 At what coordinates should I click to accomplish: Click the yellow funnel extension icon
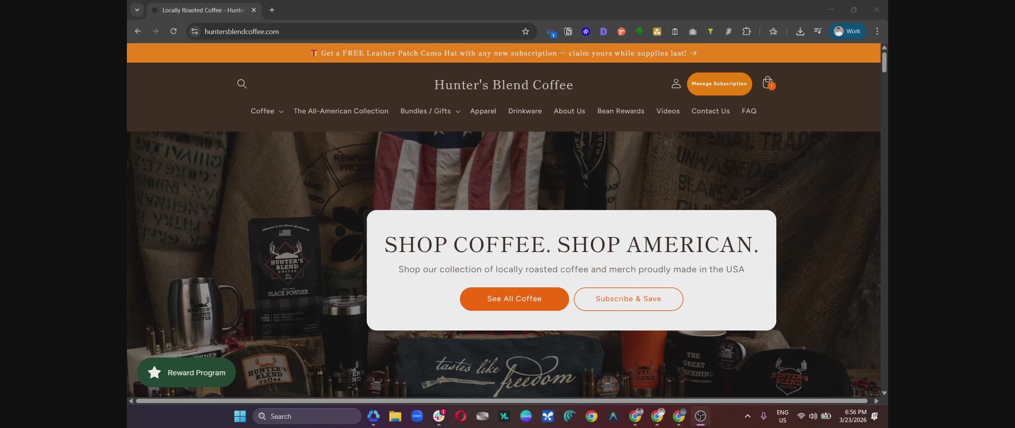click(x=710, y=31)
